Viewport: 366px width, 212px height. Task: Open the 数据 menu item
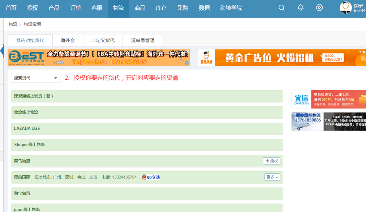click(204, 8)
